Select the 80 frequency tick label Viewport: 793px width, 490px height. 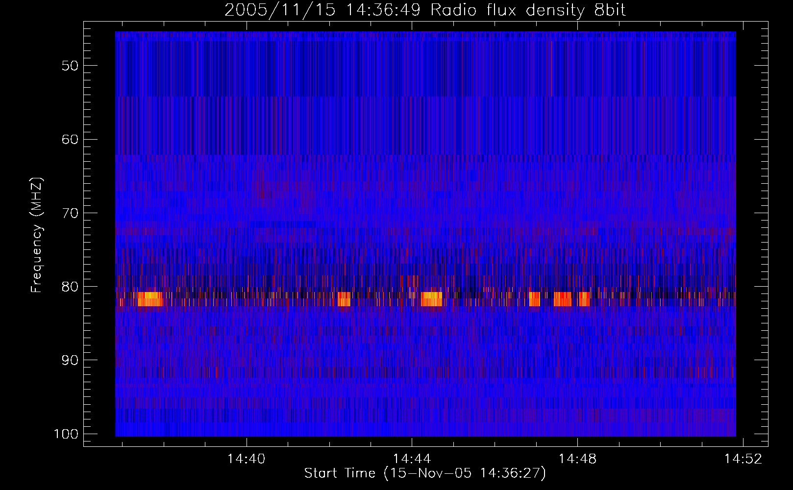(70, 287)
